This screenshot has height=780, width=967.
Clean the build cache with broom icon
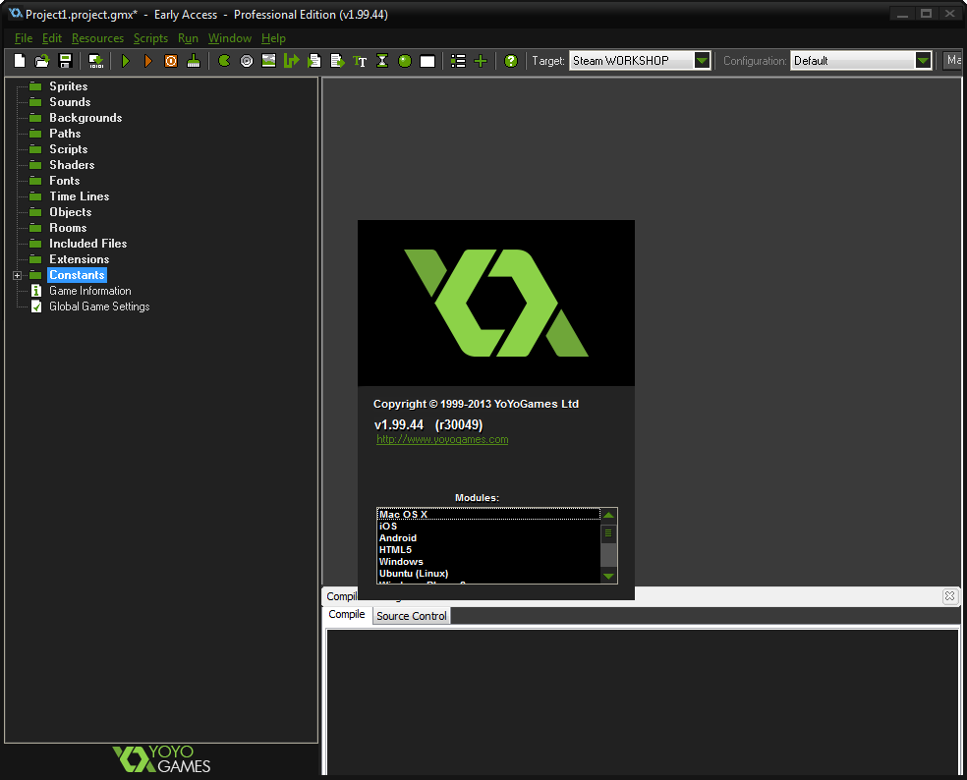[x=194, y=61]
